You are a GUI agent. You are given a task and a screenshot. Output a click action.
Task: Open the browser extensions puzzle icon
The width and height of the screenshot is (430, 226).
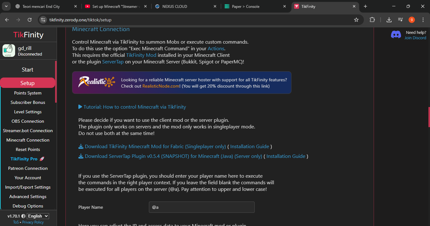tap(372, 20)
